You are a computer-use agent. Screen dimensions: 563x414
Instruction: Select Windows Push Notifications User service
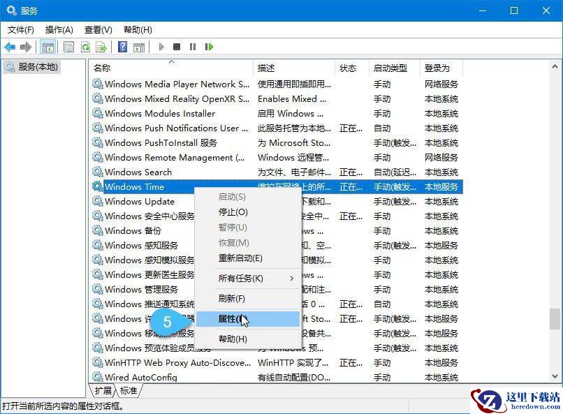click(x=276, y=128)
